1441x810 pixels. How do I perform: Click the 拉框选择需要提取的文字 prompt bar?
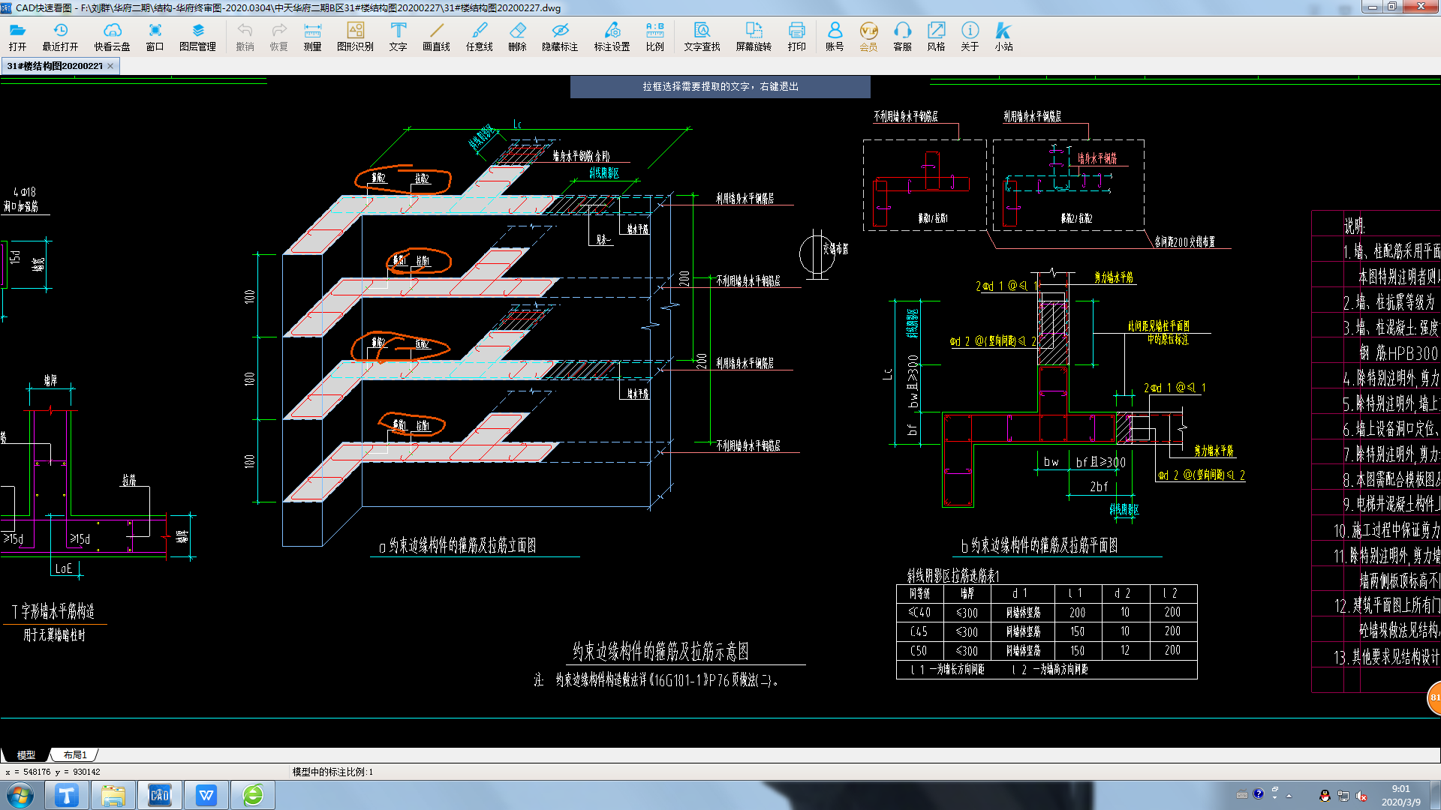click(720, 87)
